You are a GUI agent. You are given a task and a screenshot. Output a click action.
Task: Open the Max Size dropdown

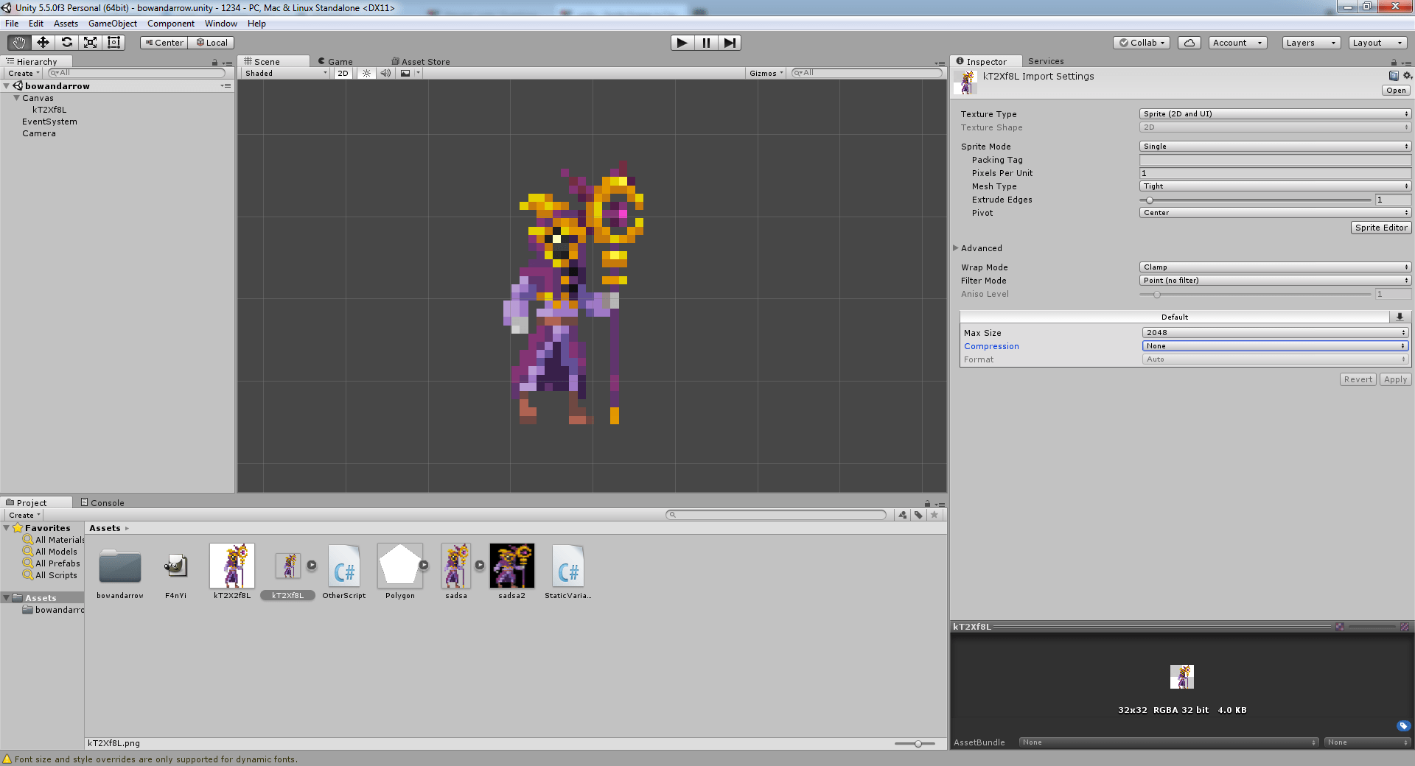pos(1274,332)
